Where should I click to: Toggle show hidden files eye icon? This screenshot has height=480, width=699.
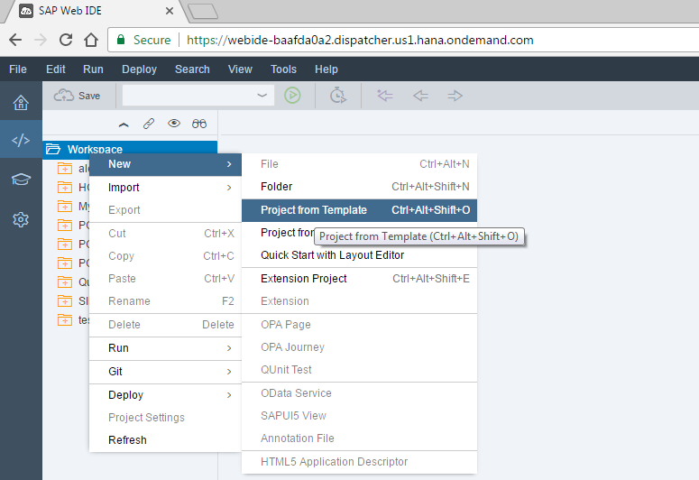[x=174, y=123]
